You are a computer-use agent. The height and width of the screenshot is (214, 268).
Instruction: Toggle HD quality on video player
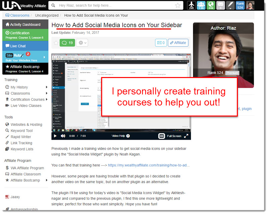(x=161, y=136)
